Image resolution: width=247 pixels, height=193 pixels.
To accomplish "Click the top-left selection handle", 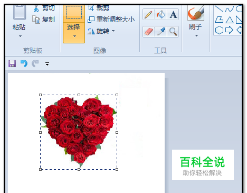I will pos(40,95).
